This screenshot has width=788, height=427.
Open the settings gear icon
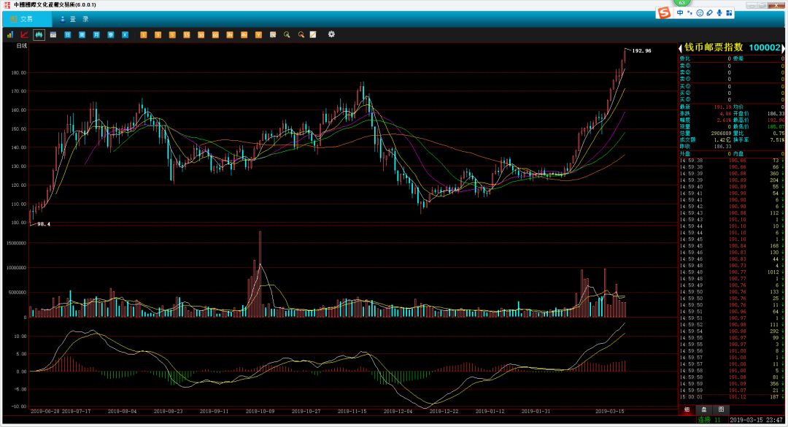click(331, 34)
